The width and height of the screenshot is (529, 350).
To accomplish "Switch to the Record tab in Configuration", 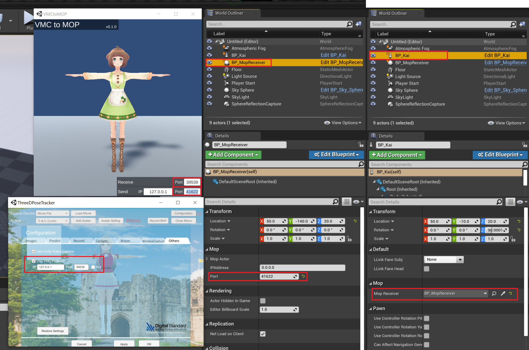I will [x=79, y=241].
